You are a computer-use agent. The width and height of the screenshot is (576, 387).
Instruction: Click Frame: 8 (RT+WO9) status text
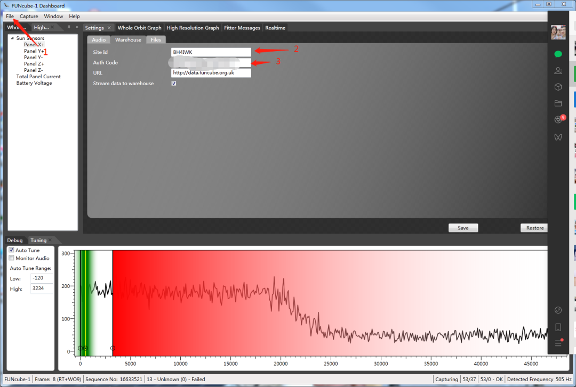[x=58, y=380]
